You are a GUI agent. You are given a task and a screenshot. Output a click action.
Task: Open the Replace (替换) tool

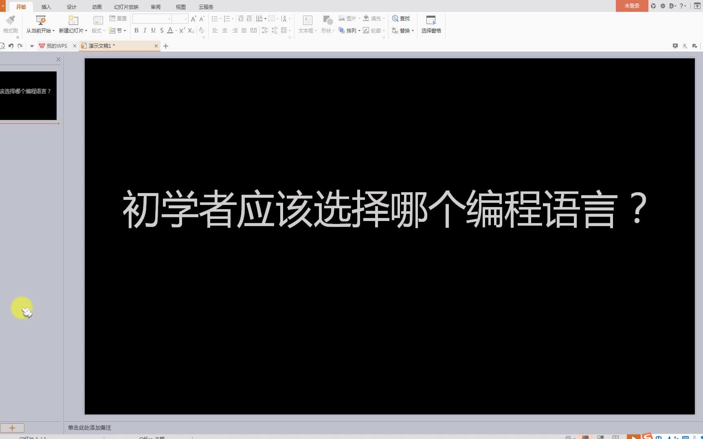(x=403, y=30)
